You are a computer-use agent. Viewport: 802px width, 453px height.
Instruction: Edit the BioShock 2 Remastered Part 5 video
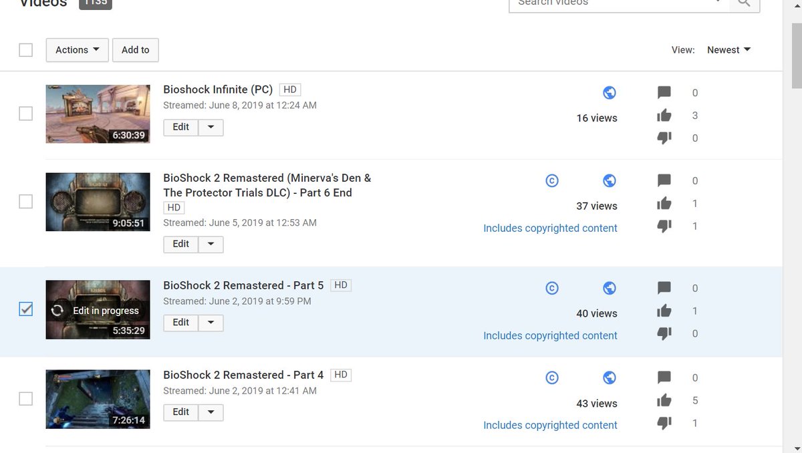(x=181, y=322)
